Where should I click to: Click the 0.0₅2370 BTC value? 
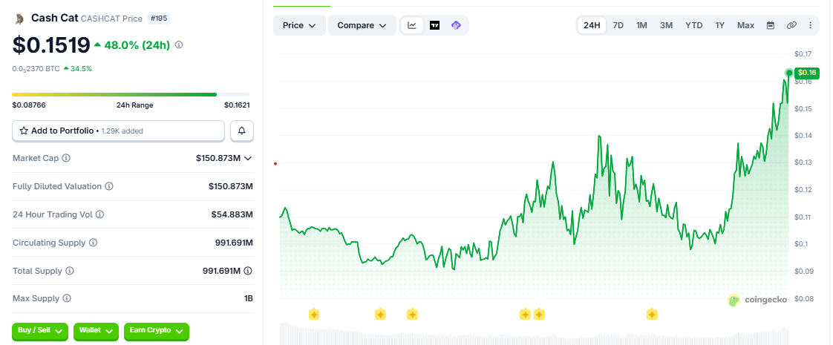tap(36, 68)
